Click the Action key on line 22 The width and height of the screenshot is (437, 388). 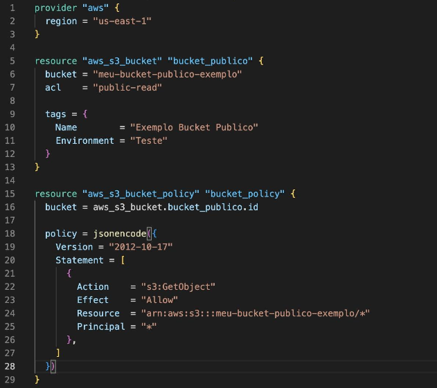pyautogui.click(x=93, y=287)
